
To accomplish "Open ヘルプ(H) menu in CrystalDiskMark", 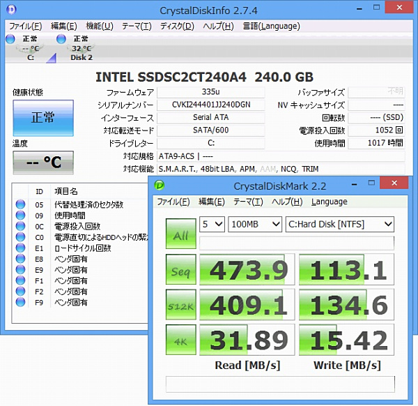I will (x=287, y=202).
